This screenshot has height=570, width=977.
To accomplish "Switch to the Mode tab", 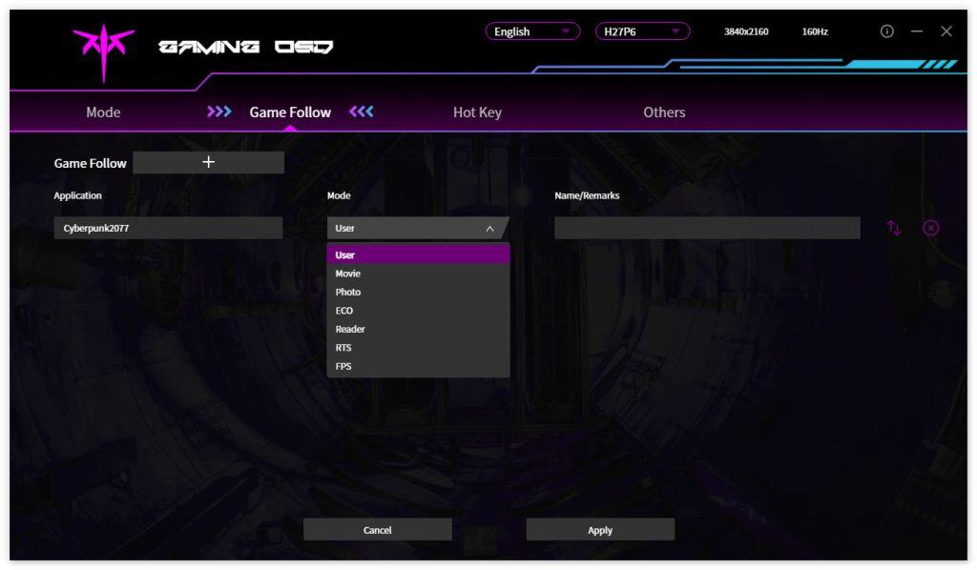I will click(x=103, y=112).
